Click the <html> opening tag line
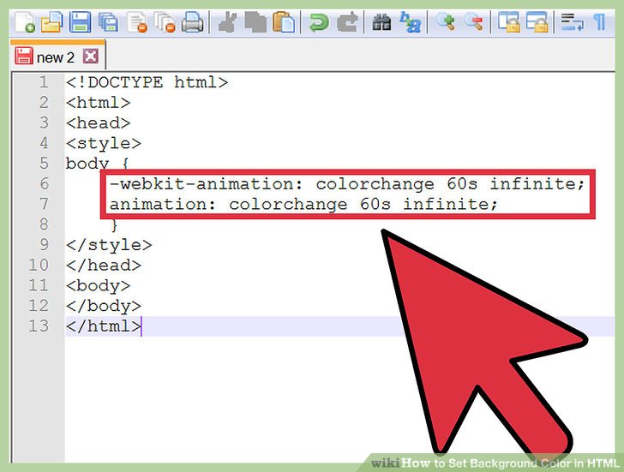 (x=98, y=103)
